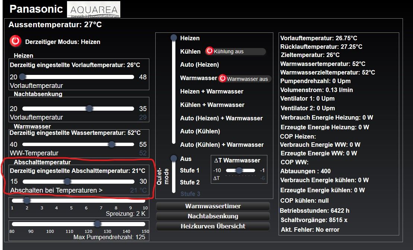Click the Abschalten bei Temperaturen > label
The height and width of the screenshot is (250, 413).
[x=56, y=190]
